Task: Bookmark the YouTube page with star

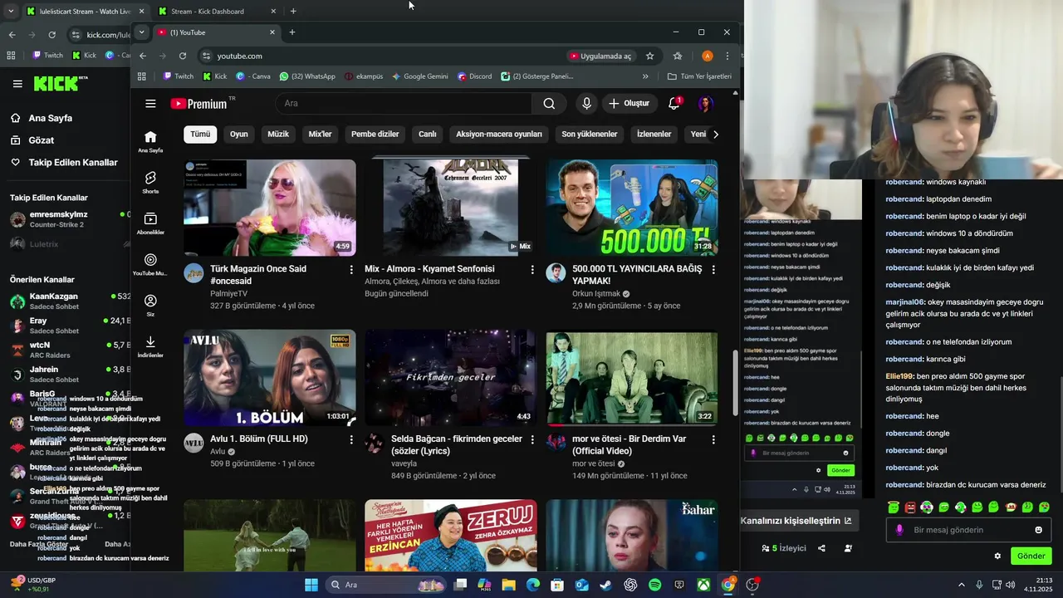Action: [x=650, y=56]
